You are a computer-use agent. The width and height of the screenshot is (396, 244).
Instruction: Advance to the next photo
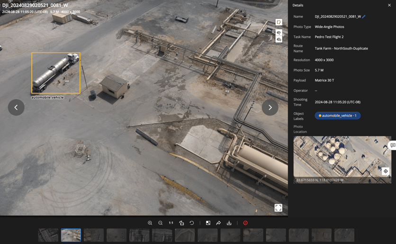coord(270,108)
